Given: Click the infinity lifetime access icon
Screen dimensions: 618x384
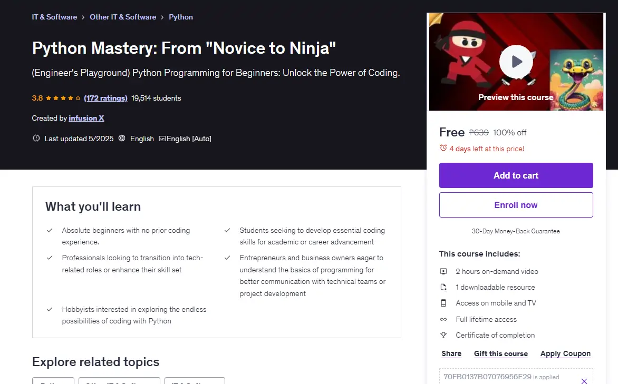Looking at the screenshot, I should pos(443,319).
